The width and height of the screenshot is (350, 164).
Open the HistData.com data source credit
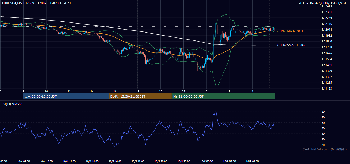pos(325,149)
